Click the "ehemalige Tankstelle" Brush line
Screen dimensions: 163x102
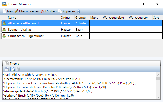[47, 91]
